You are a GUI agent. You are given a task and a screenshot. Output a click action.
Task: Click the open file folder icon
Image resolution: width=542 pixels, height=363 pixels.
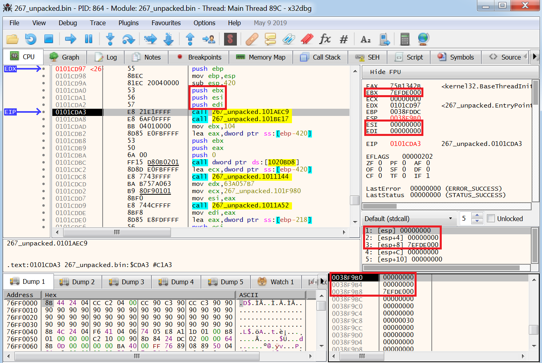(12, 39)
